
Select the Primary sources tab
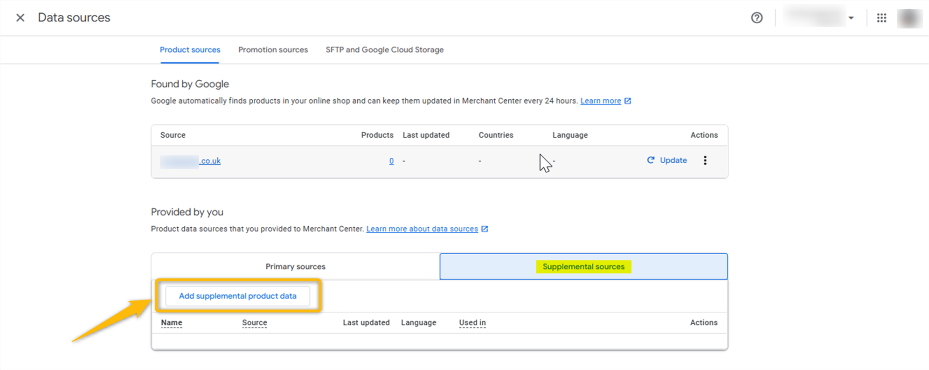[295, 266]
